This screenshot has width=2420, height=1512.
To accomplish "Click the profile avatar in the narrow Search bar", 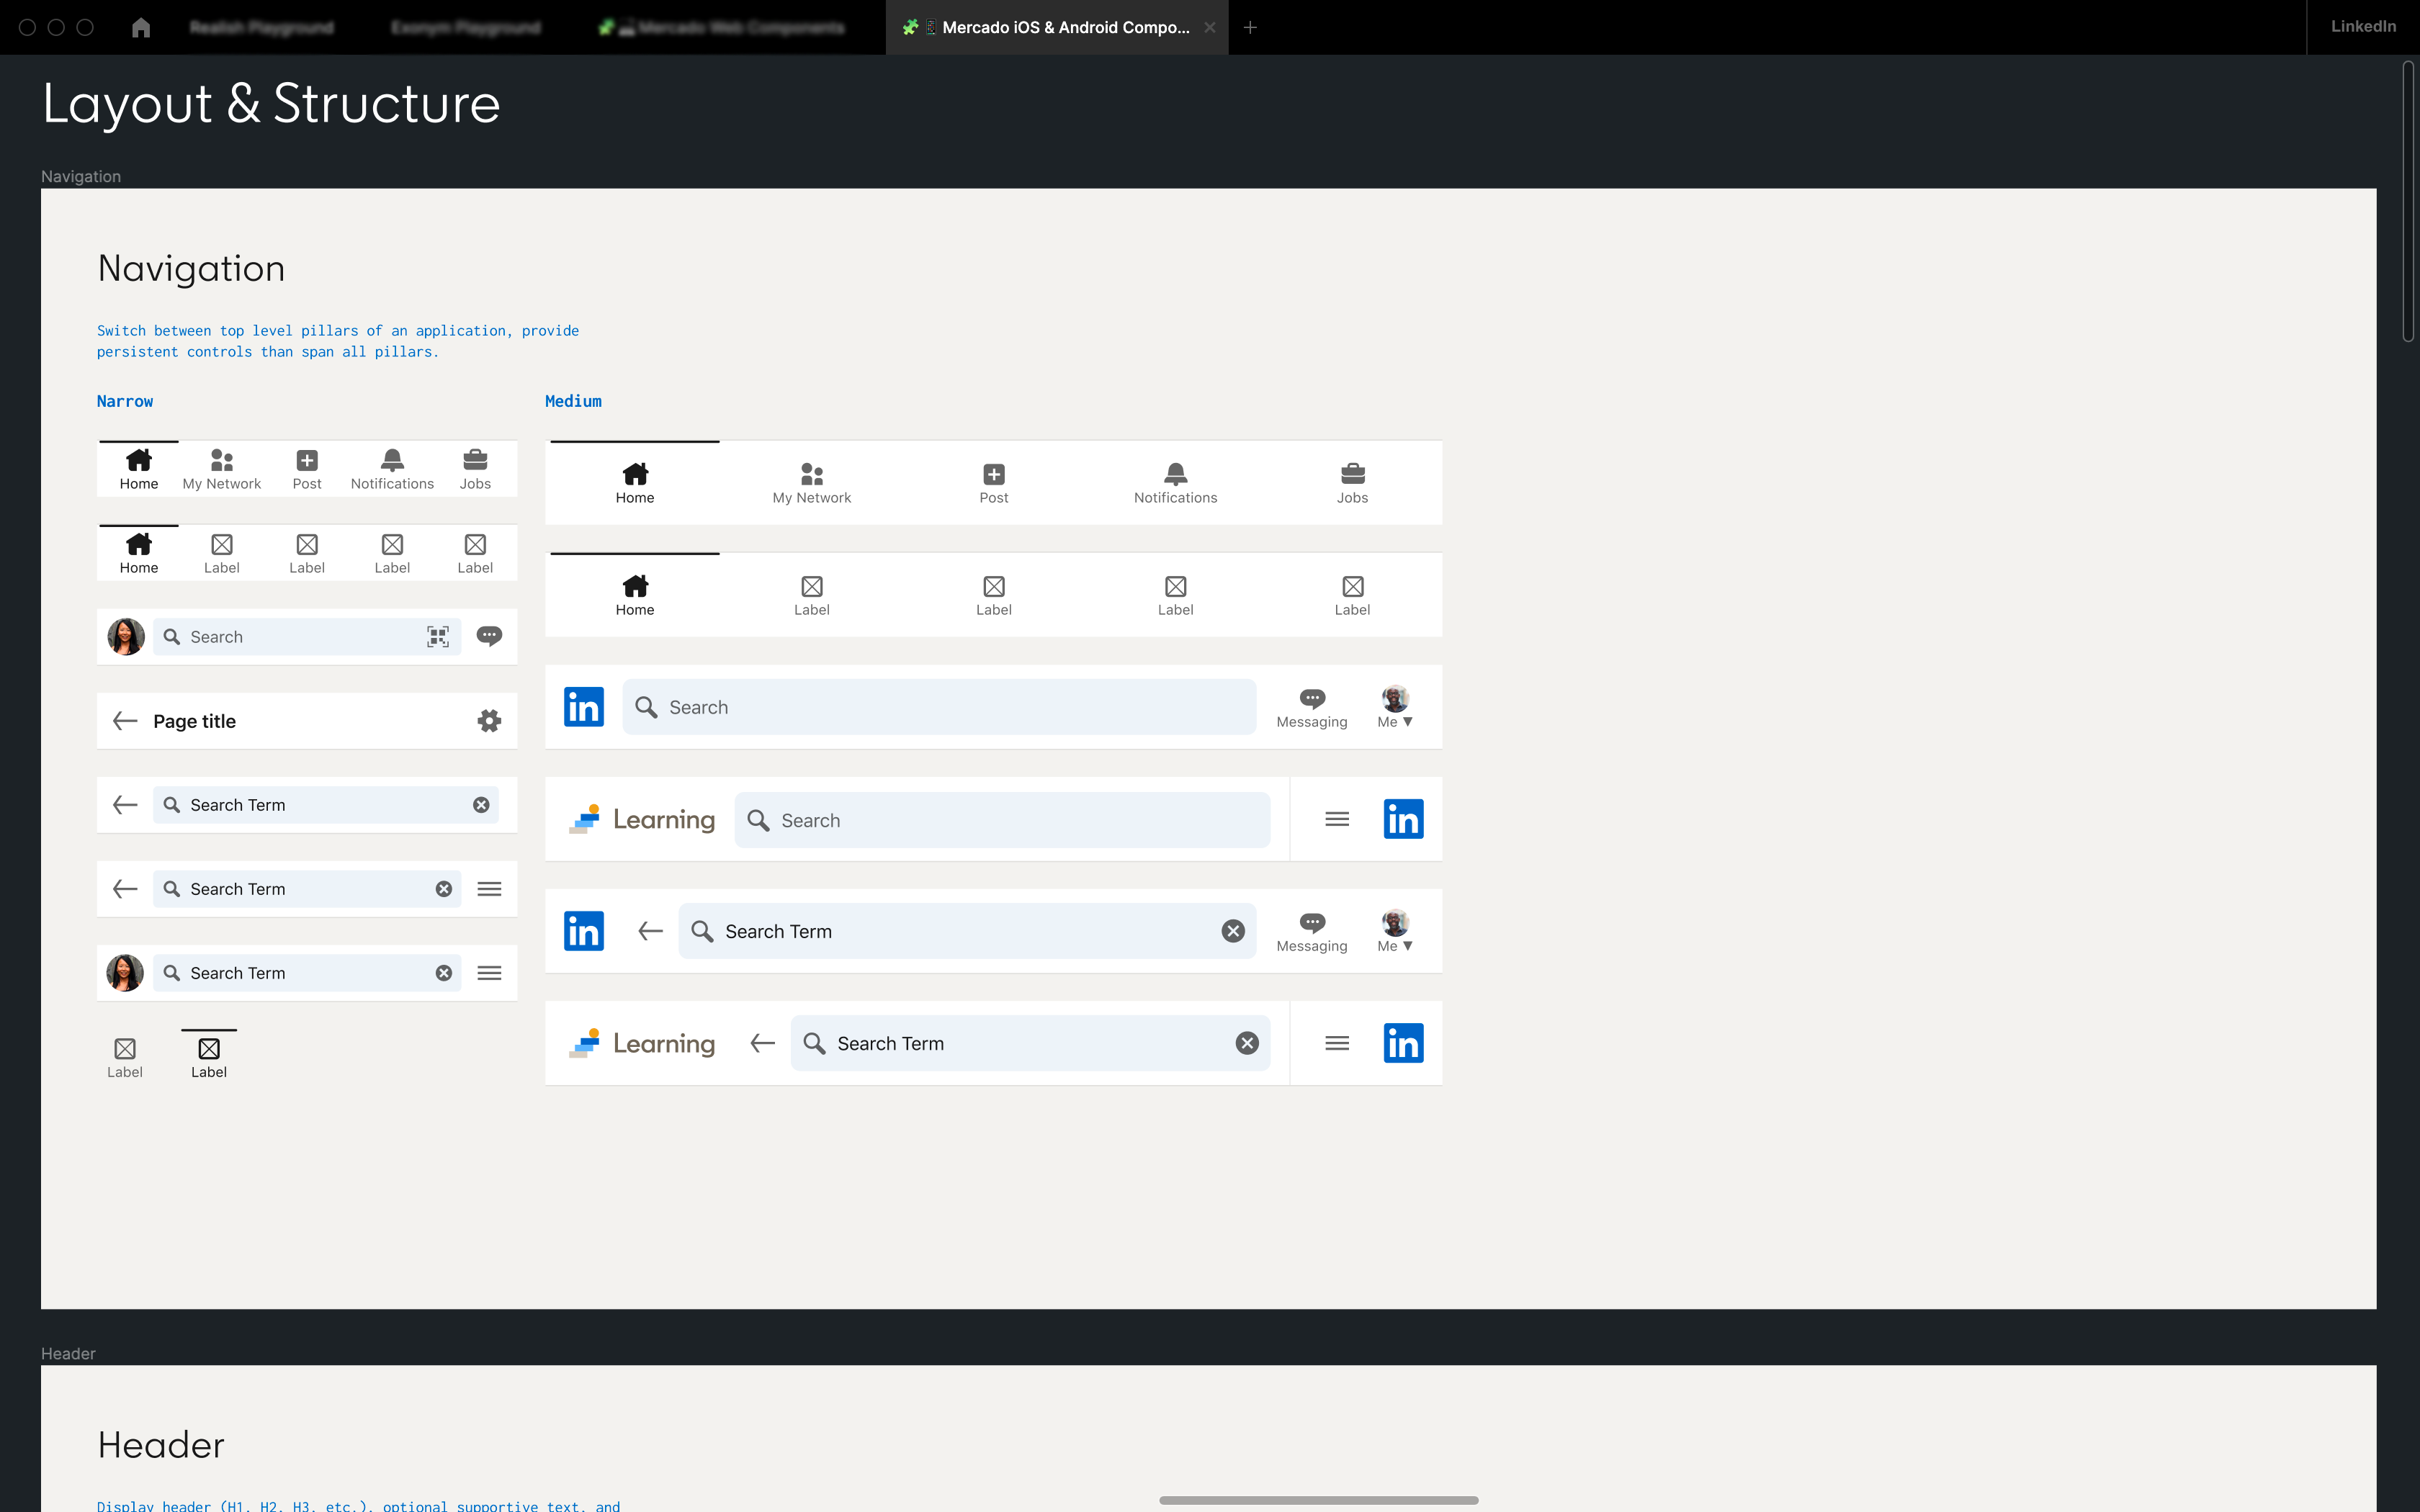I will (126, 636).
